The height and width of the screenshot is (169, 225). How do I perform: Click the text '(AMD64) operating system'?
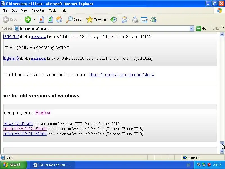click(43, 47)
